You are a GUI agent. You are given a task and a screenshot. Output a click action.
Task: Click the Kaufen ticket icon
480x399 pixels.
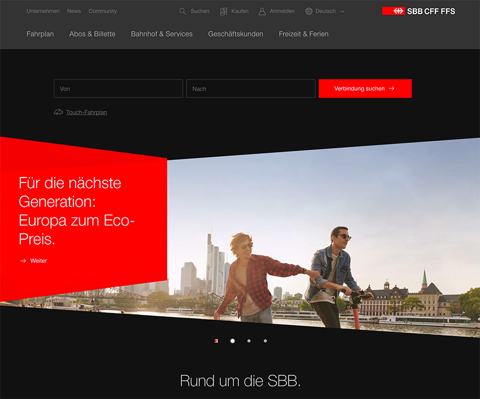click(x=224, y=11)
